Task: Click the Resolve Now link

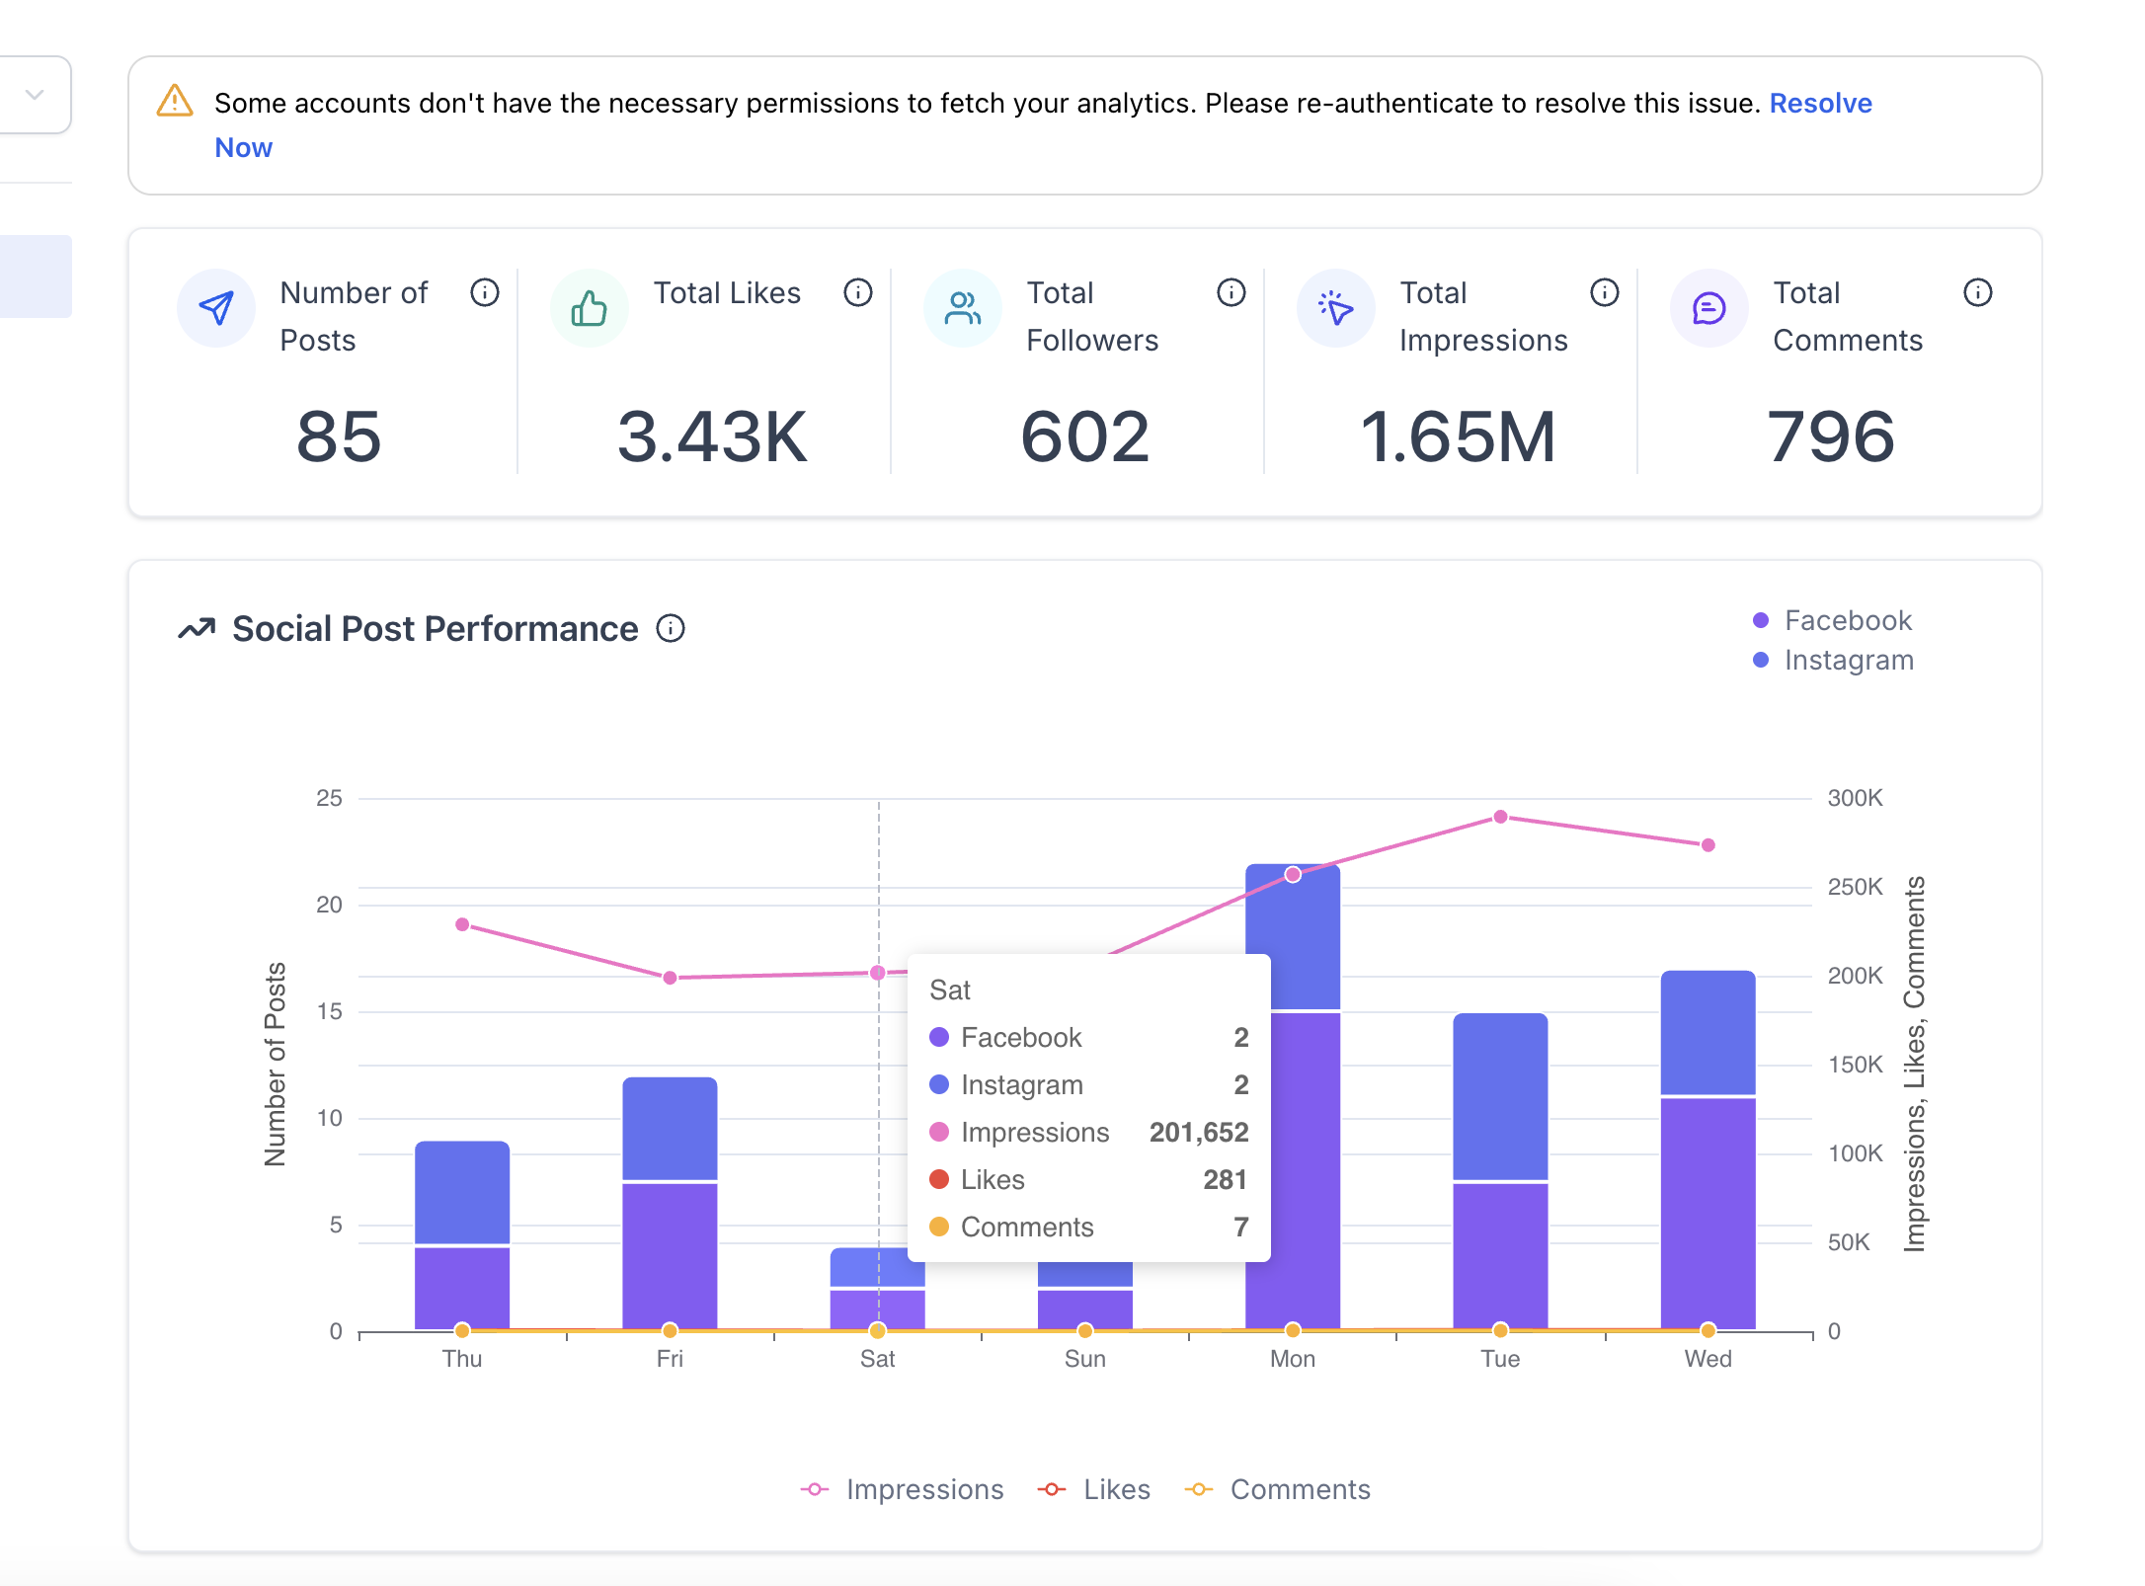Action: [1820, 103]
